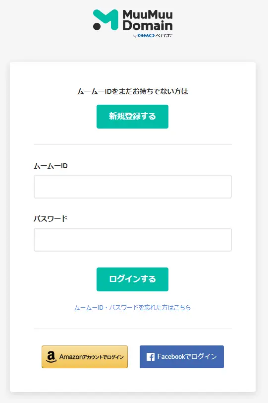Click the パスワード field label

(x=51, y=219)
